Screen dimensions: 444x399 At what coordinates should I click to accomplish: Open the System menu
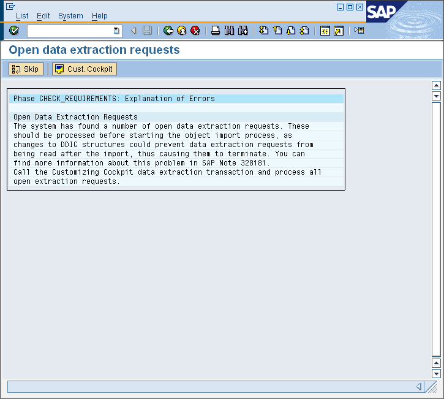pyautogui.click(x=70, y=16)
